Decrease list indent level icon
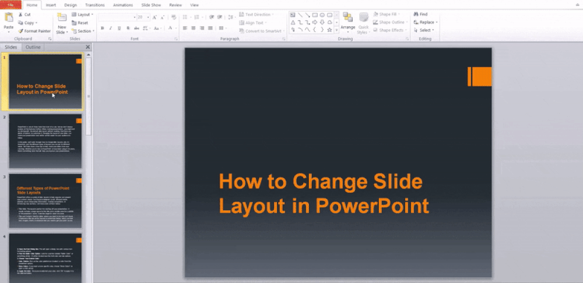 point(211,17)
